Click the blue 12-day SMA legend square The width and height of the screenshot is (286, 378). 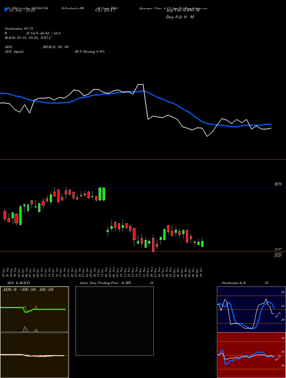[x=6, y=9]
